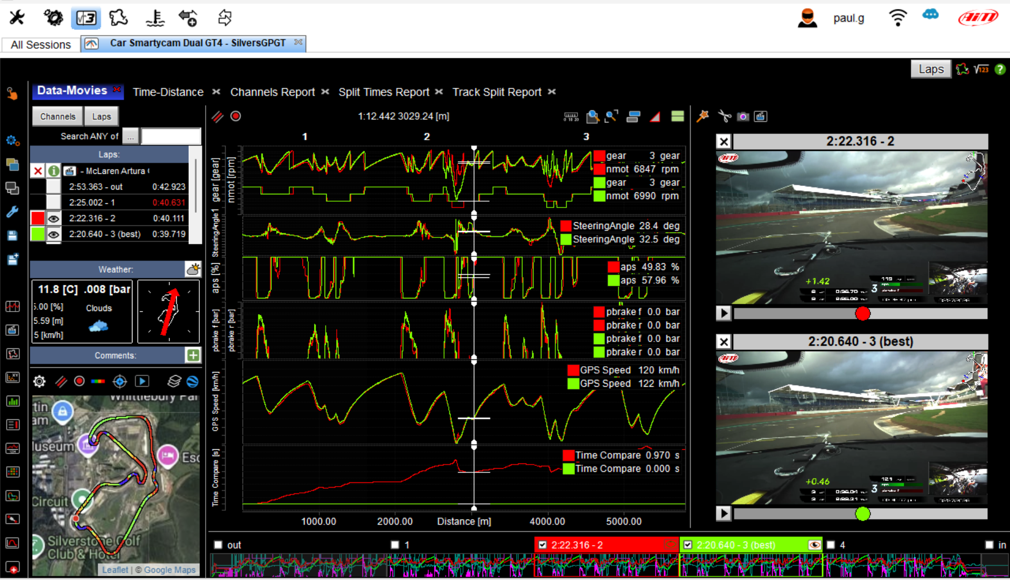This screenshot has width=1010, height=580.
Task: Click the Laps button at top right
Action: click(x=931, y=69)
